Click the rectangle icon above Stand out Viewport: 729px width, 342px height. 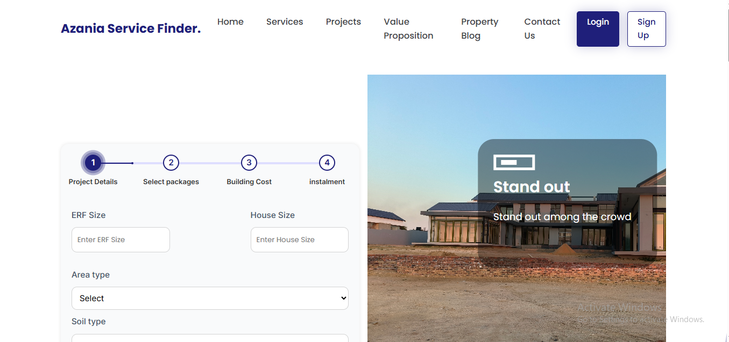click(x=514, y=162)
